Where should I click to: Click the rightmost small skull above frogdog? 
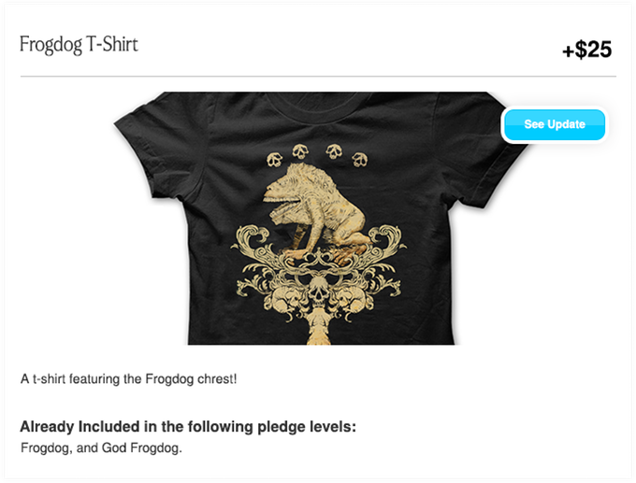click(359, 160)
